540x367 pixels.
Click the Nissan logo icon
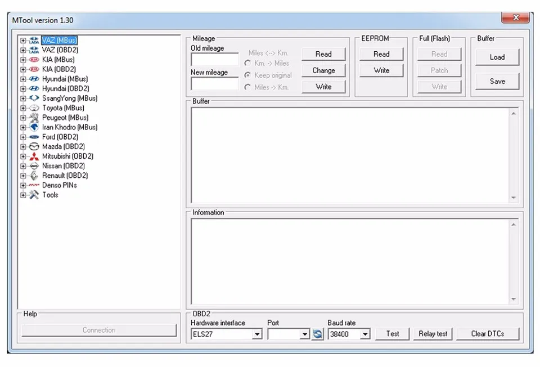(x=34, y=166)
